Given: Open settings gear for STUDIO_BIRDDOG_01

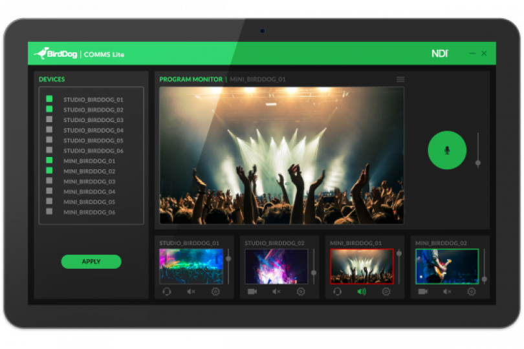Looking at the screenshot, I should tap(215, 291).
